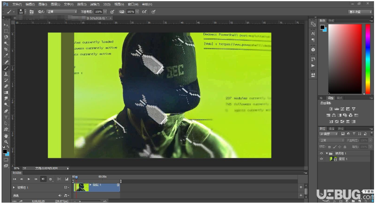Open the 3D(D) menu
Screen dimensions: 376x203
coord(107,4)
